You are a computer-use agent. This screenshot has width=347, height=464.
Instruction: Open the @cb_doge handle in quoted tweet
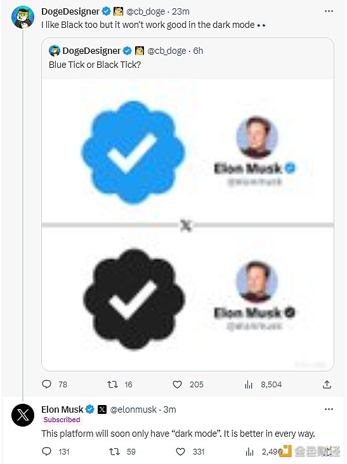pos(167,51)
